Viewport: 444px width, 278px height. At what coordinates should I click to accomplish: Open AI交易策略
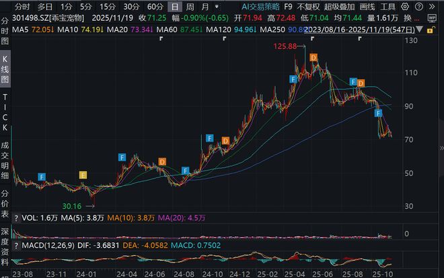pos(260,7)
